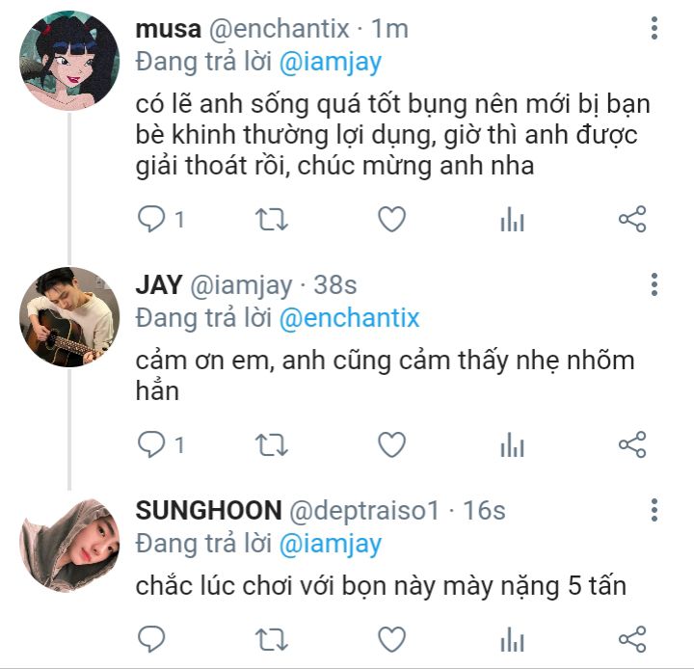
Task: Open @iamjay mention in musa's reply
Action: (x=331, y=63)
